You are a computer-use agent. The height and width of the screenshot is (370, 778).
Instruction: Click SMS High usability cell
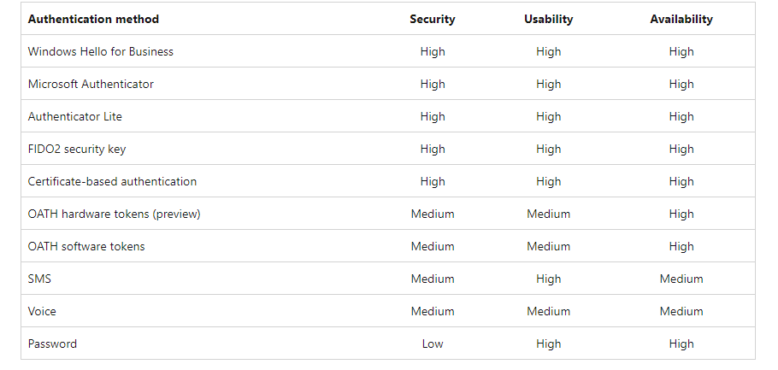(548, 279)
